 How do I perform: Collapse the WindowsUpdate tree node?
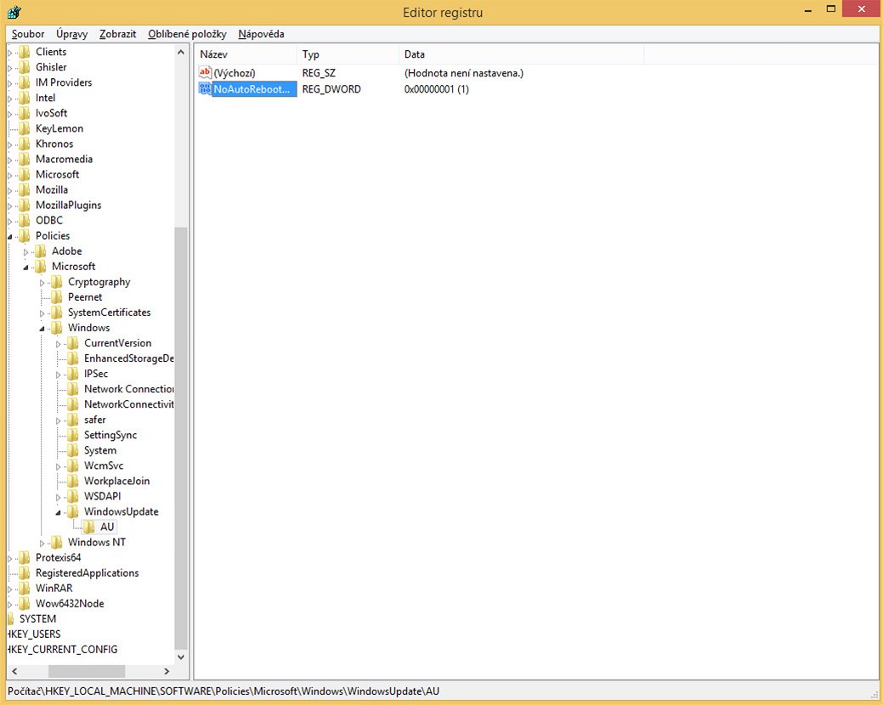59,512
